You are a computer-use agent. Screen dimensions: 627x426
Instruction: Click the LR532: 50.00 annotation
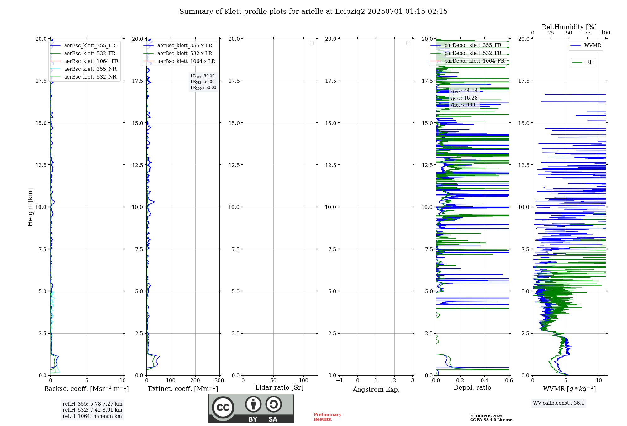203,82
